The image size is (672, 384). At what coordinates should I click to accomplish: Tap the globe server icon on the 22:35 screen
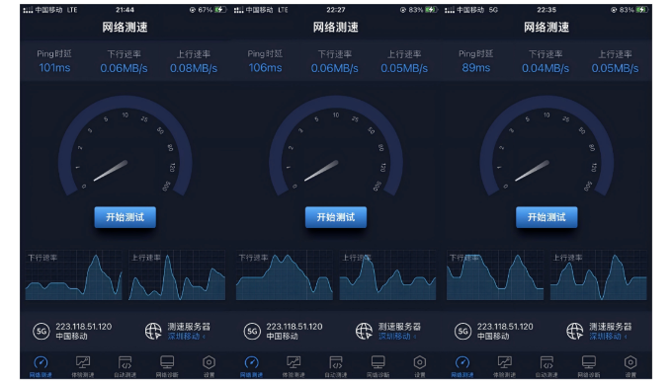(575, 331)
